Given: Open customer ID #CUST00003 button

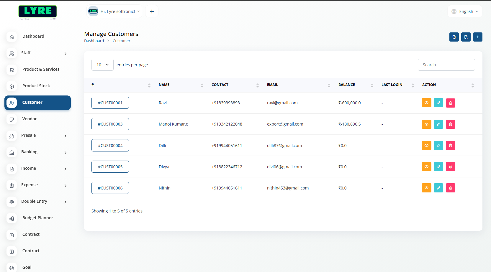Looking at the screenshot, I should pyautogui.click(x=110, y=124).
